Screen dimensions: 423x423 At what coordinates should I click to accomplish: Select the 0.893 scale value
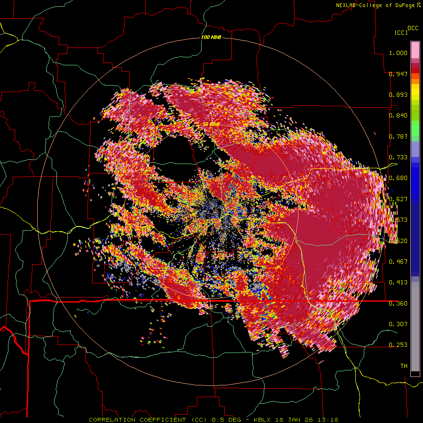coord(398,94)
